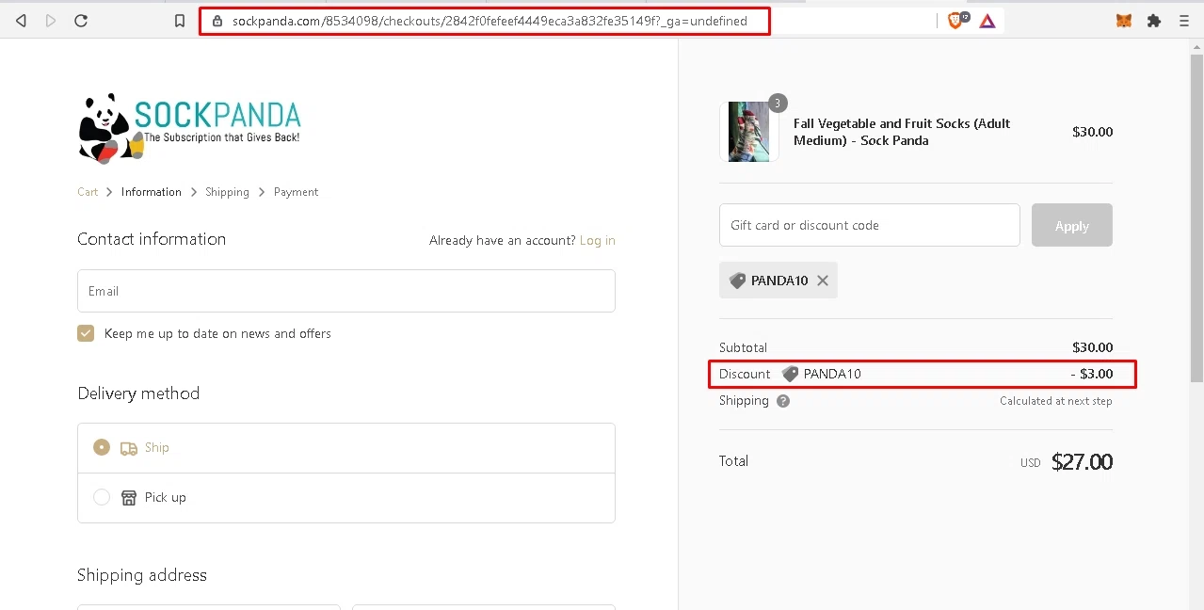Click the Sock Panda logo
1204x610 pixels.
tap(189, 127)
